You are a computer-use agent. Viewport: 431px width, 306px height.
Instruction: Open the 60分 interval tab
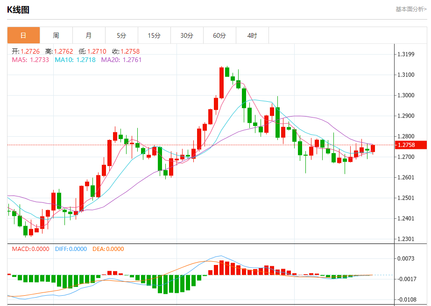219,35
